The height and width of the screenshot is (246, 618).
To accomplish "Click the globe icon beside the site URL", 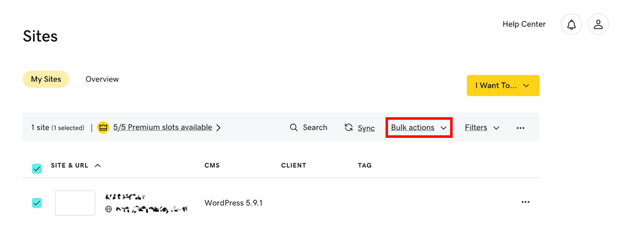I will [x=109, y=209].
